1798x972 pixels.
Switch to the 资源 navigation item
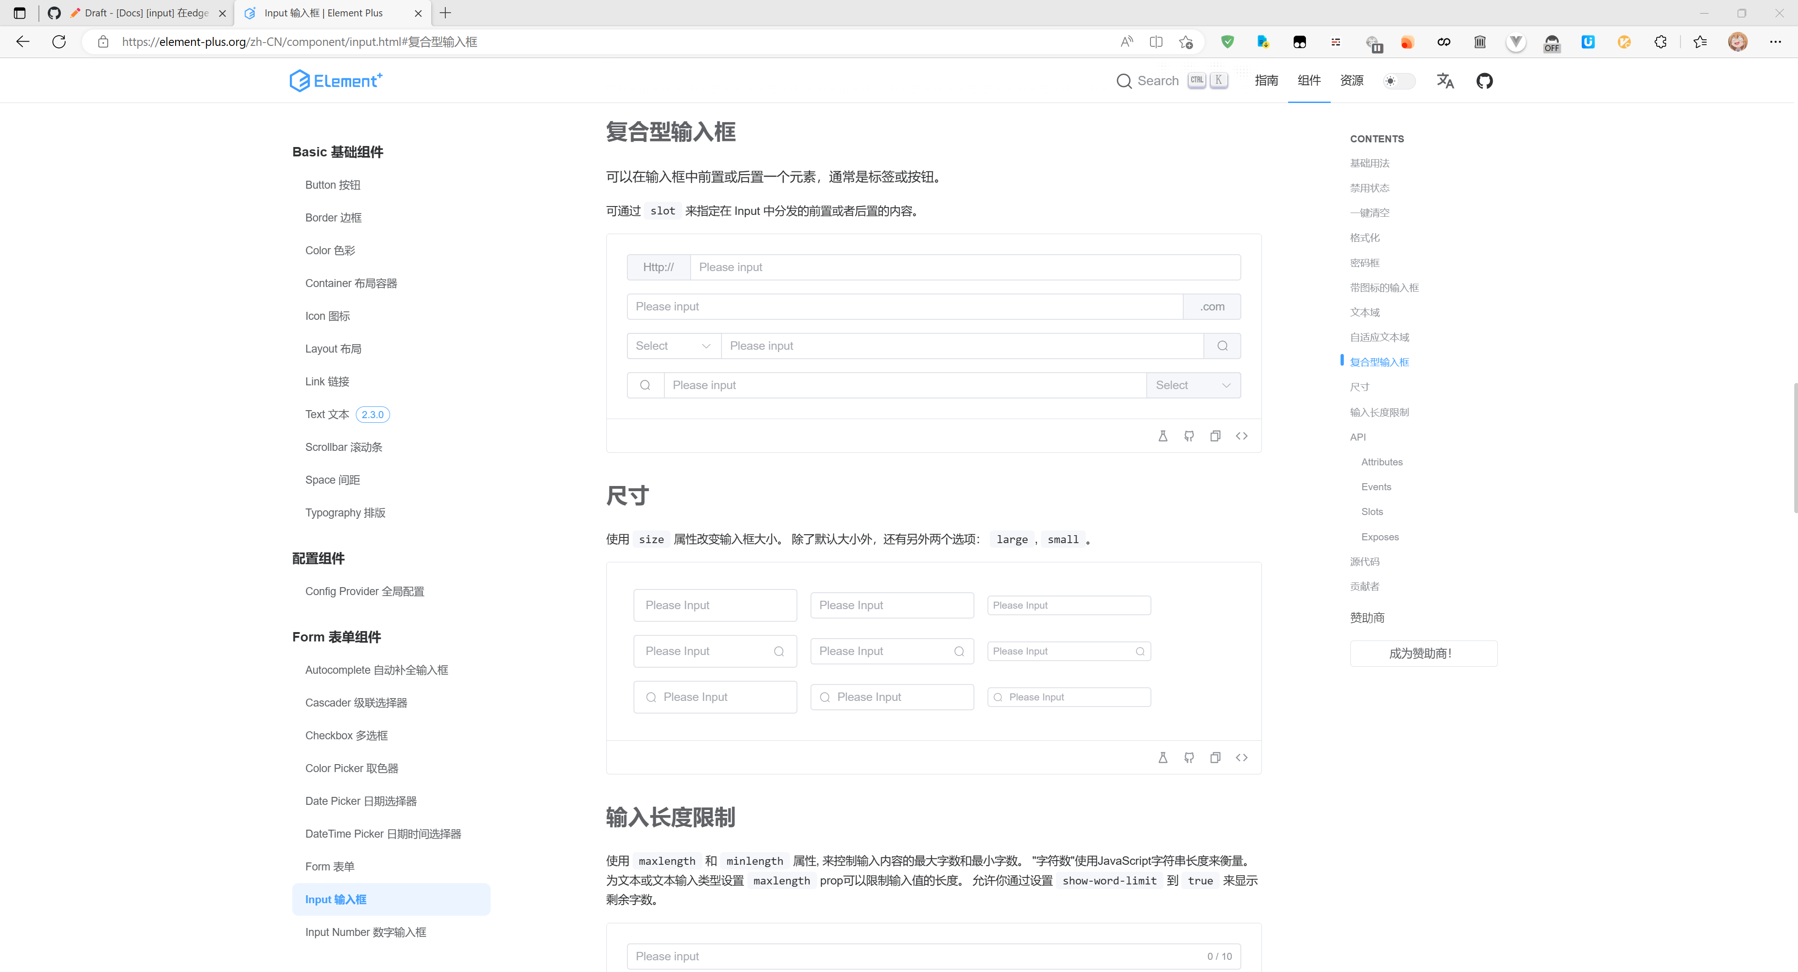pyautogui.click(x=1351, y=80)
